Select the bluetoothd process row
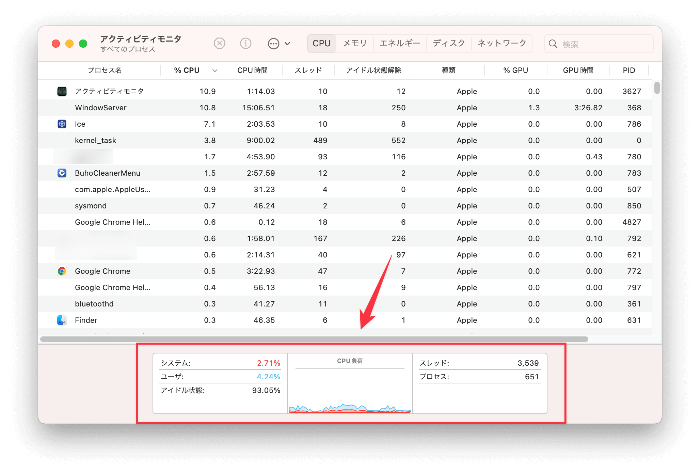The image size is (700, 474). click(345, 304)
